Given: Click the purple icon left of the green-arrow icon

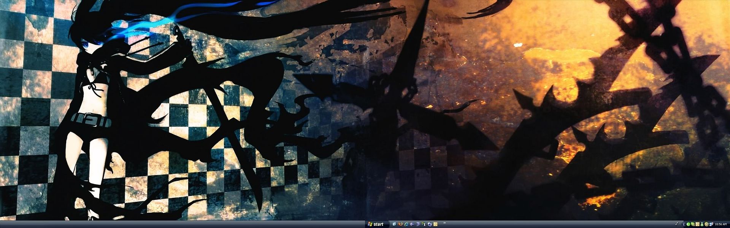Looking at the screenshot, I should 418,224.
